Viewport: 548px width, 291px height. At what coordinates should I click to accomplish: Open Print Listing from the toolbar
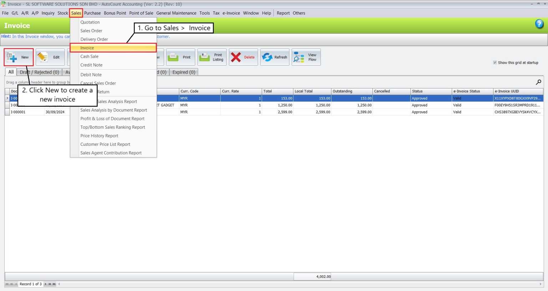[x=212, y=57]
